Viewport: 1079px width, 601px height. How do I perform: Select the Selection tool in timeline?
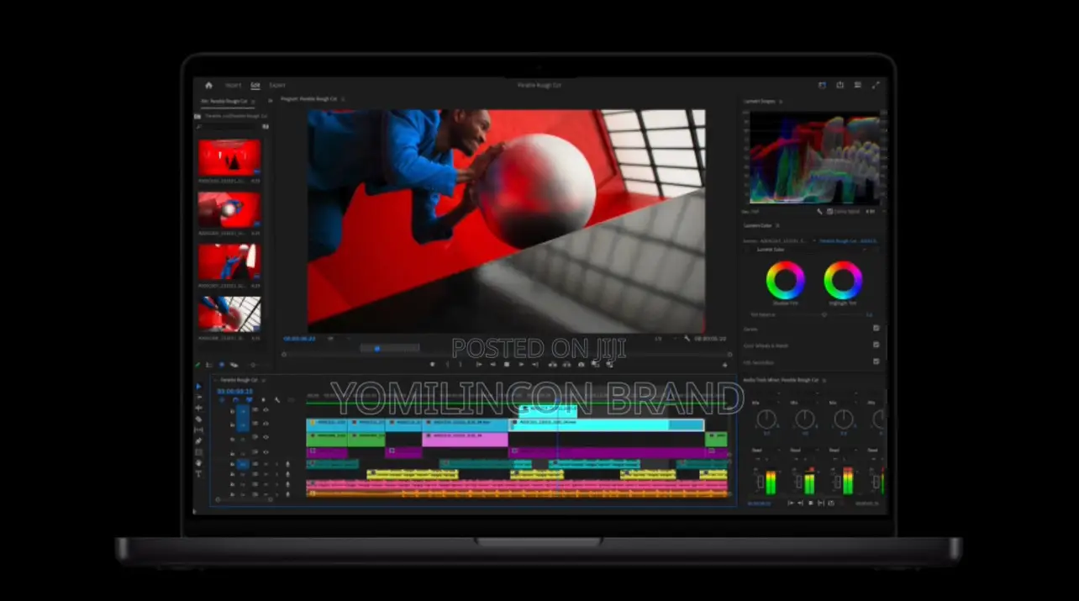click(198, 387)
